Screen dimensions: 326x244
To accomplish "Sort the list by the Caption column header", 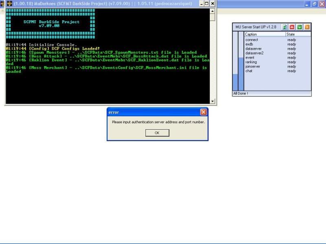I will point(264,35).
